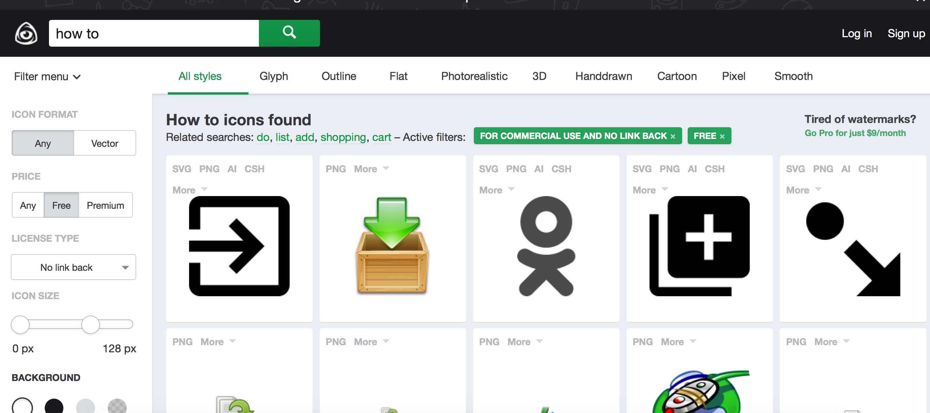The image size is (930, 413).
Task: Expand the Filter menu
Action: [x=47, y=76]
